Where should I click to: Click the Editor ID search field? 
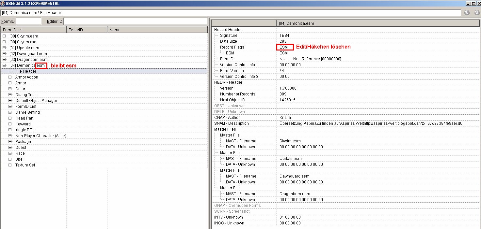coord(135,21)
